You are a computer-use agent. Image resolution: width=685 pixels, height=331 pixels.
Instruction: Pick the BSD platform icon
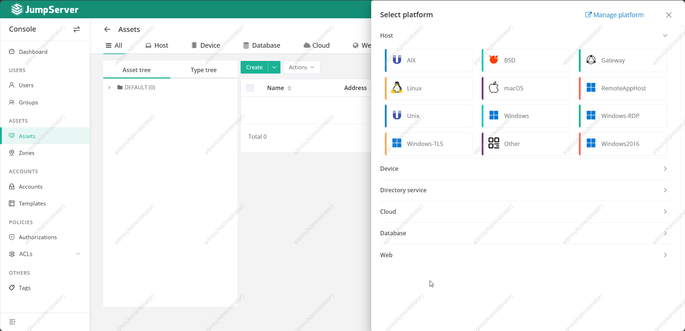(494, 60)
